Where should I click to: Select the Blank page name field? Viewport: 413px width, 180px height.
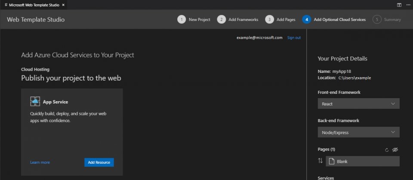[363, 162]
